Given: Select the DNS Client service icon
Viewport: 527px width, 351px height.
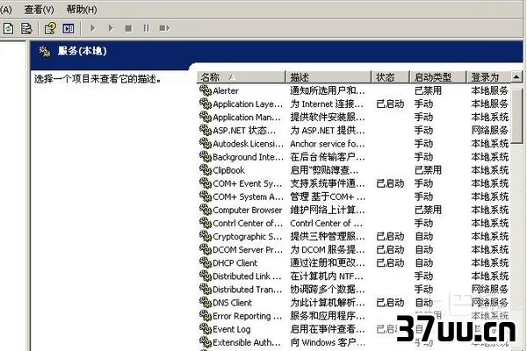Looking at the screenshot, I should tap(206, 303).
